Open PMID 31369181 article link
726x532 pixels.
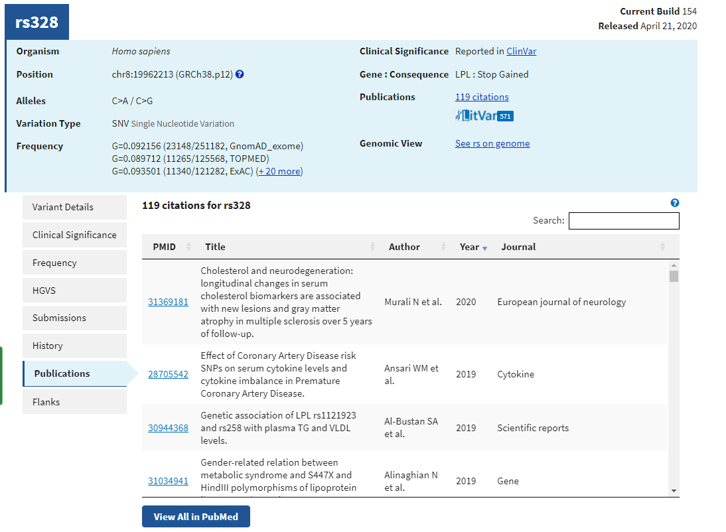tap(168, 302)
